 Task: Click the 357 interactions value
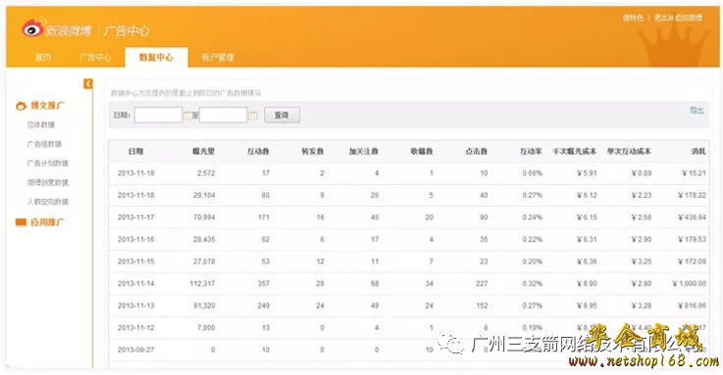[x=264, y=284]
